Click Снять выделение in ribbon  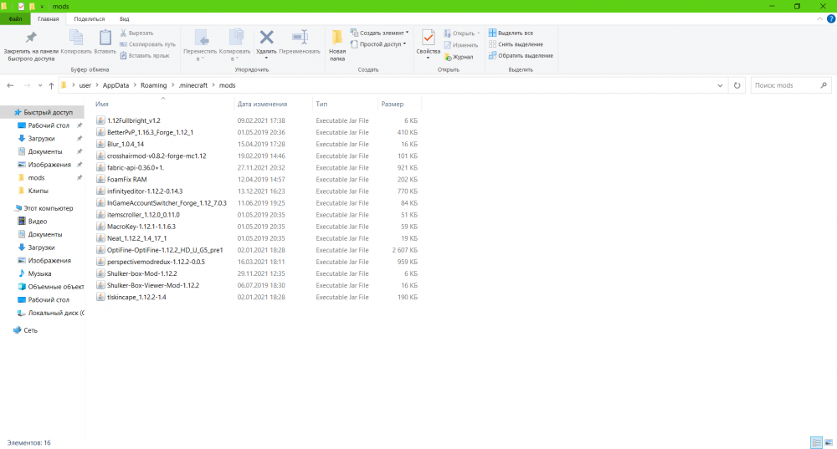(x=516, y=44)
